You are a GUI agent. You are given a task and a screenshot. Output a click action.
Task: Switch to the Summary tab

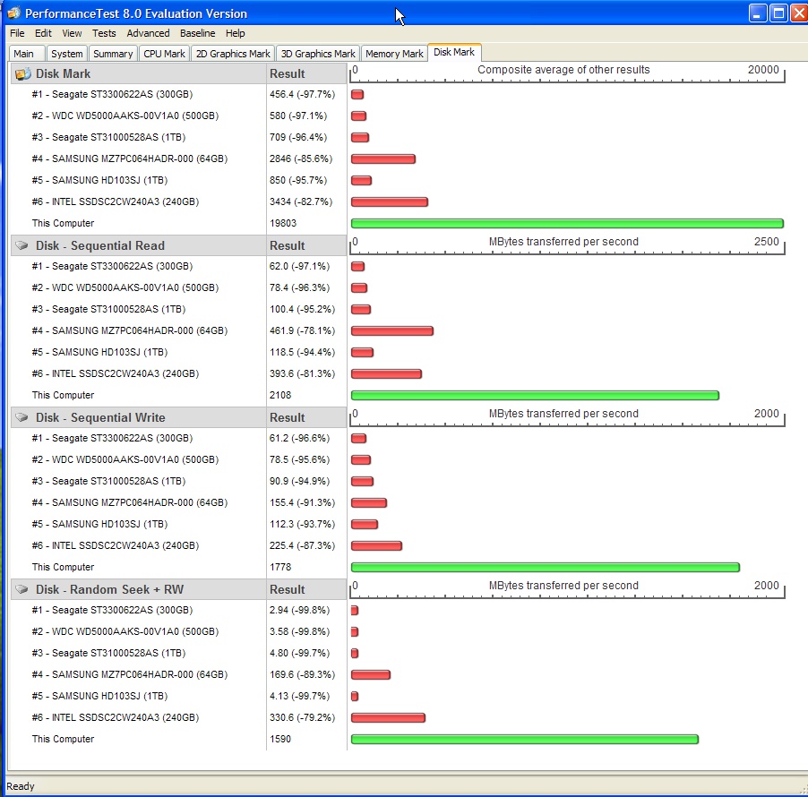tap(113, 54)
